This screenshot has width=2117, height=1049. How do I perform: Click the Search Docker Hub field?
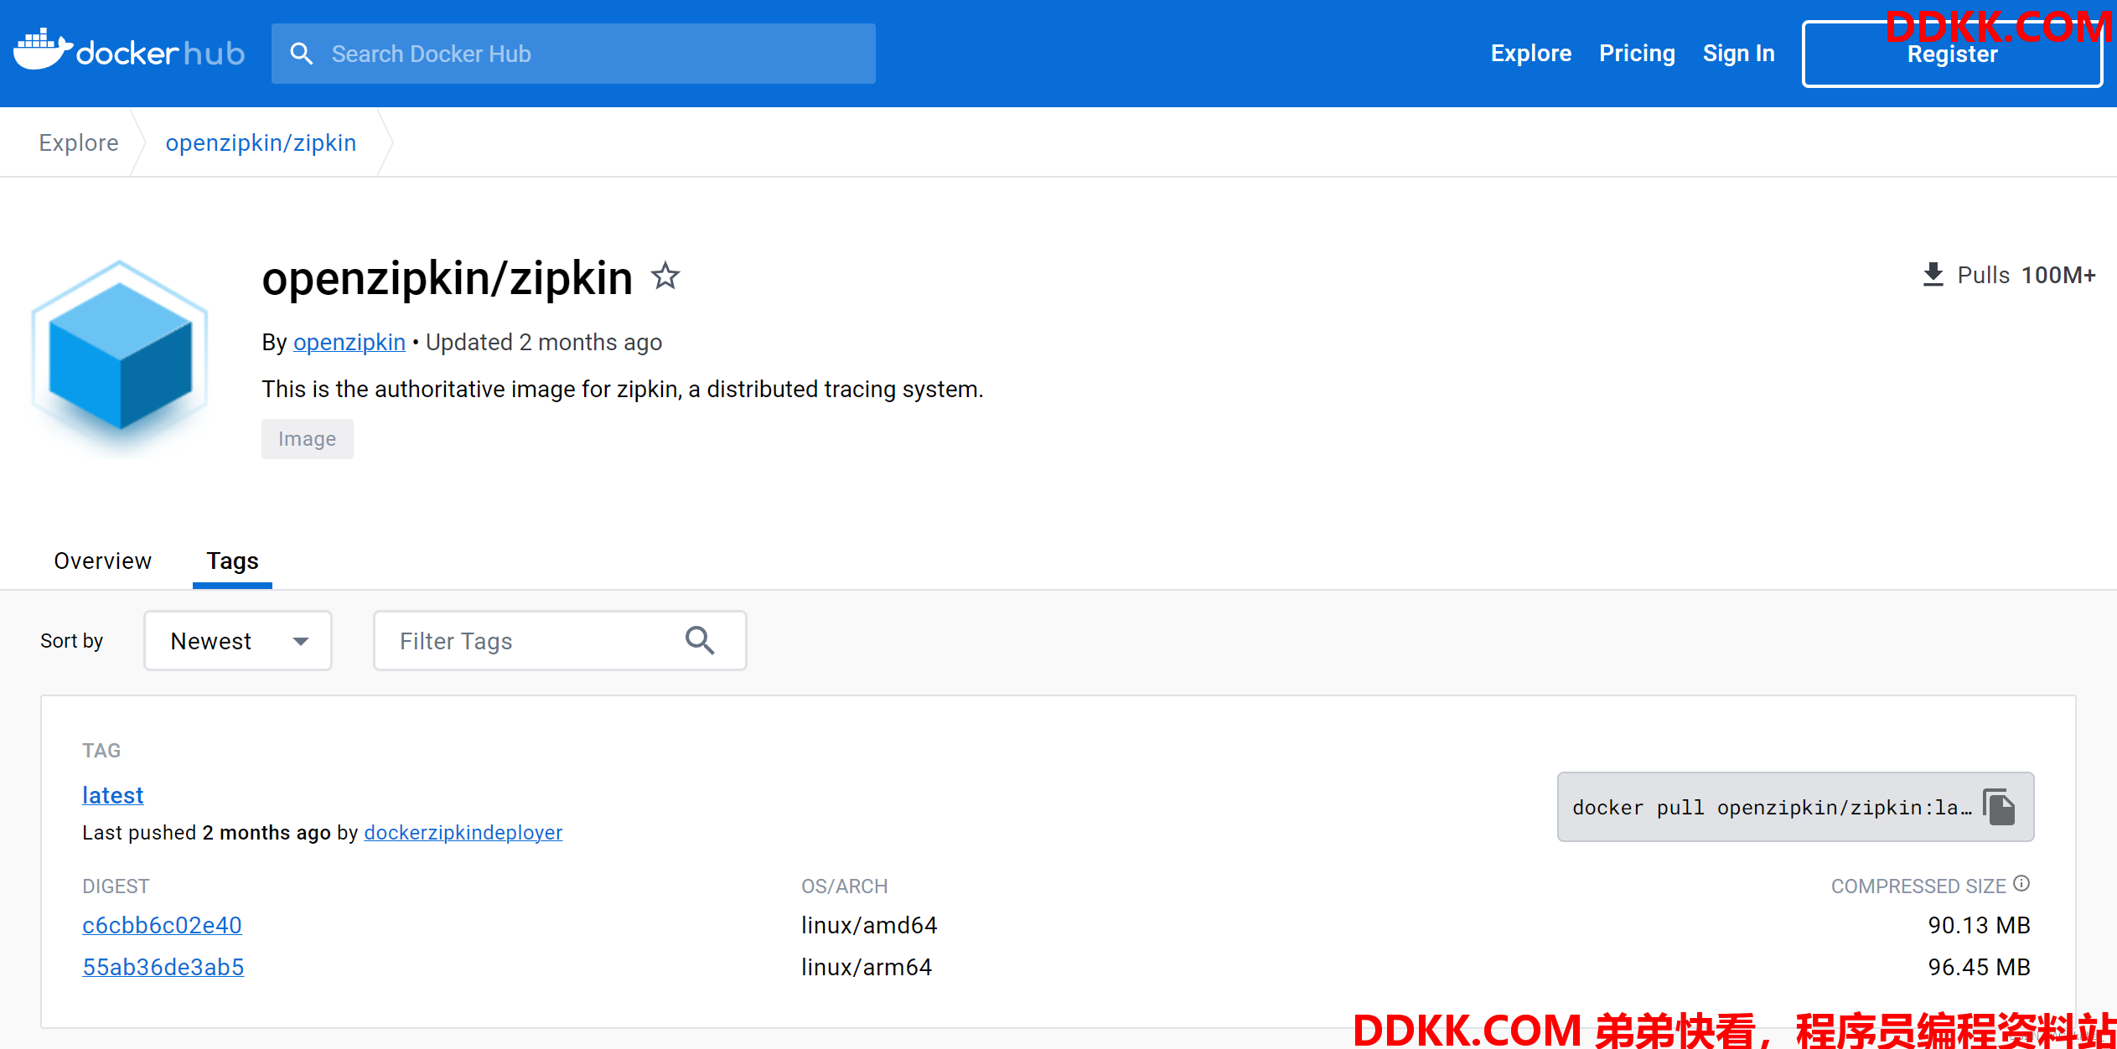click(x=573, y=54)
